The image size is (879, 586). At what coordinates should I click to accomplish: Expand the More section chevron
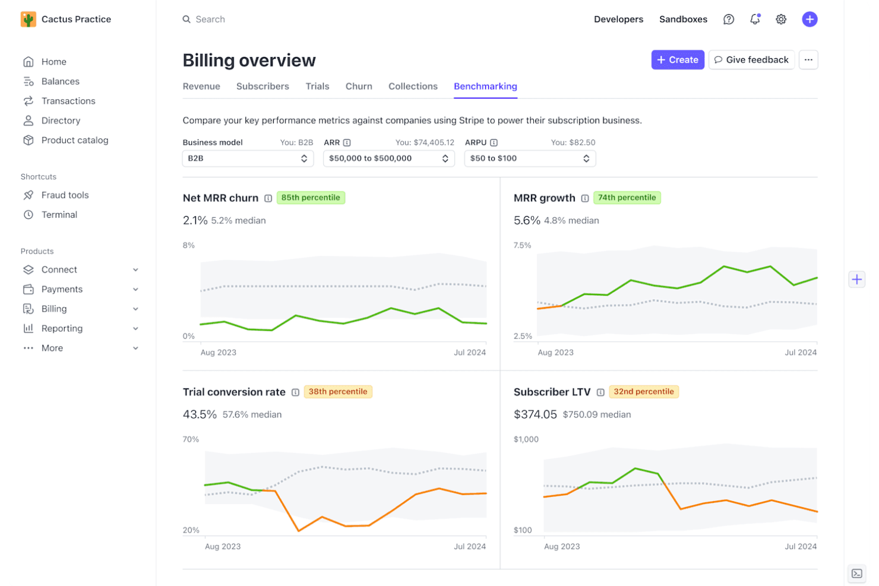coord(135,348)
